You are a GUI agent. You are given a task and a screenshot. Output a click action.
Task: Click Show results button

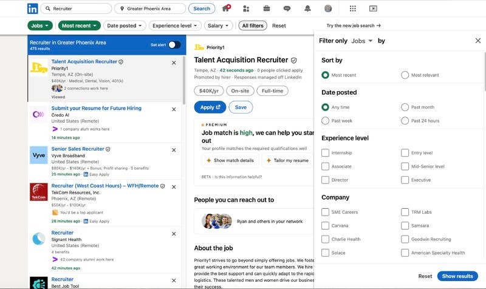457,276
